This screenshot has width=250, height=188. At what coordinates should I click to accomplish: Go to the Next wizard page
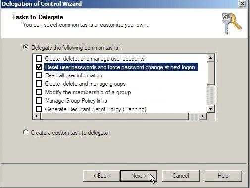click(139, 176)
